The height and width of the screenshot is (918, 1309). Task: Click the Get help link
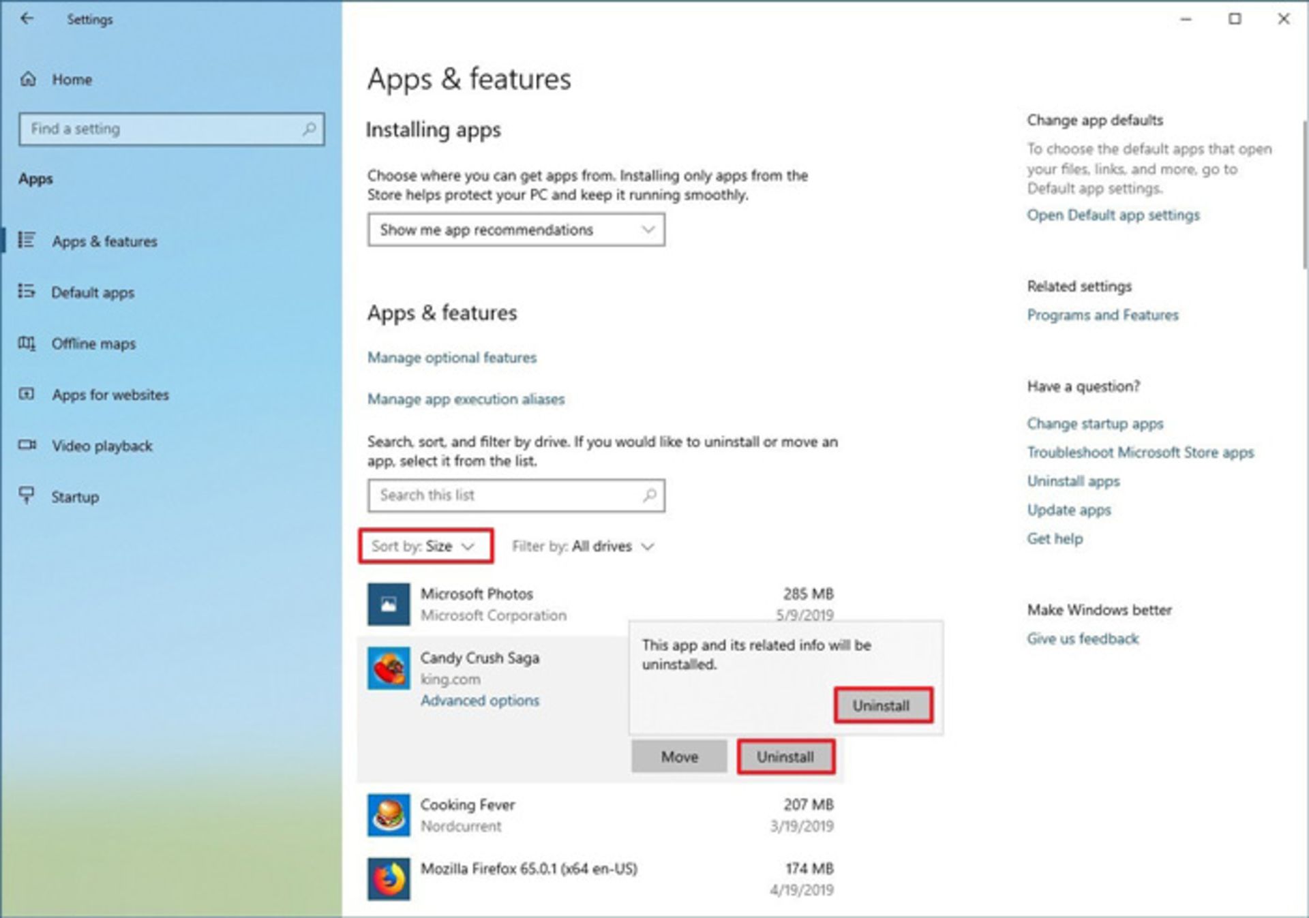1055,538
